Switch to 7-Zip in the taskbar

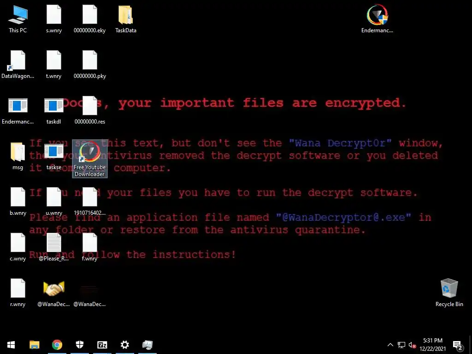click(x=102, y=345)
